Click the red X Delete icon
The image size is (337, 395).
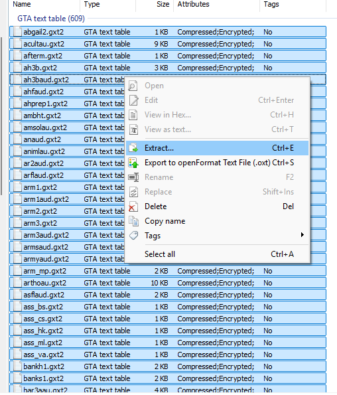133,206
